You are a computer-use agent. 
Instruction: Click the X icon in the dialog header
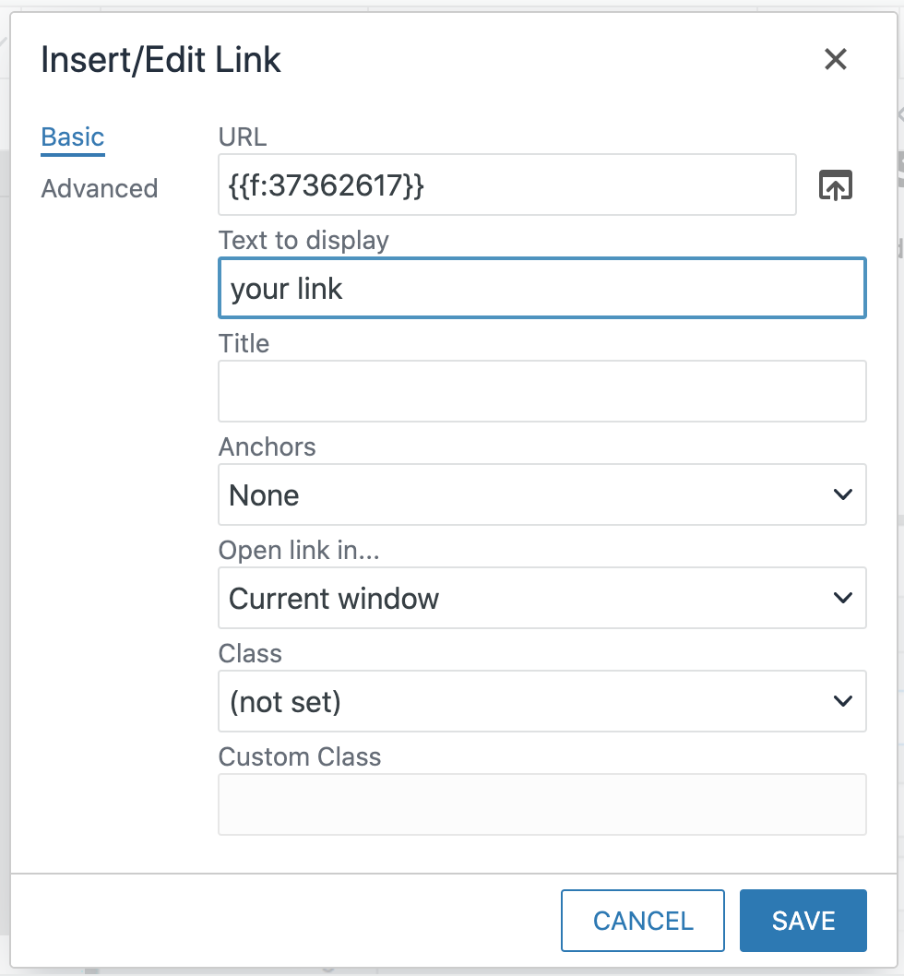835,59
